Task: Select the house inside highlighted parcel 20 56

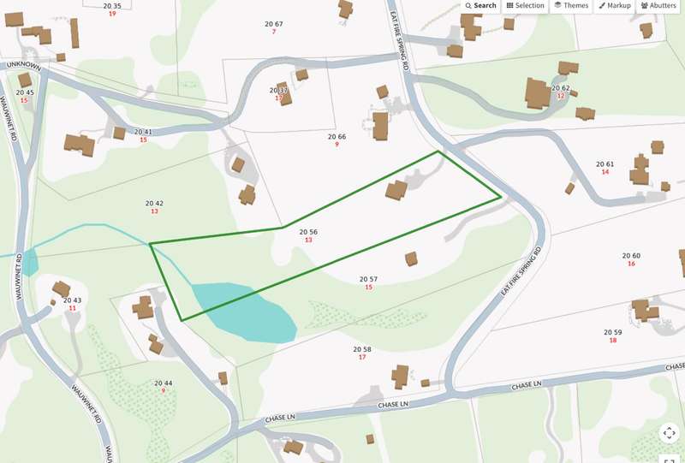Action: pyautogui.click(x=396, y=191)
